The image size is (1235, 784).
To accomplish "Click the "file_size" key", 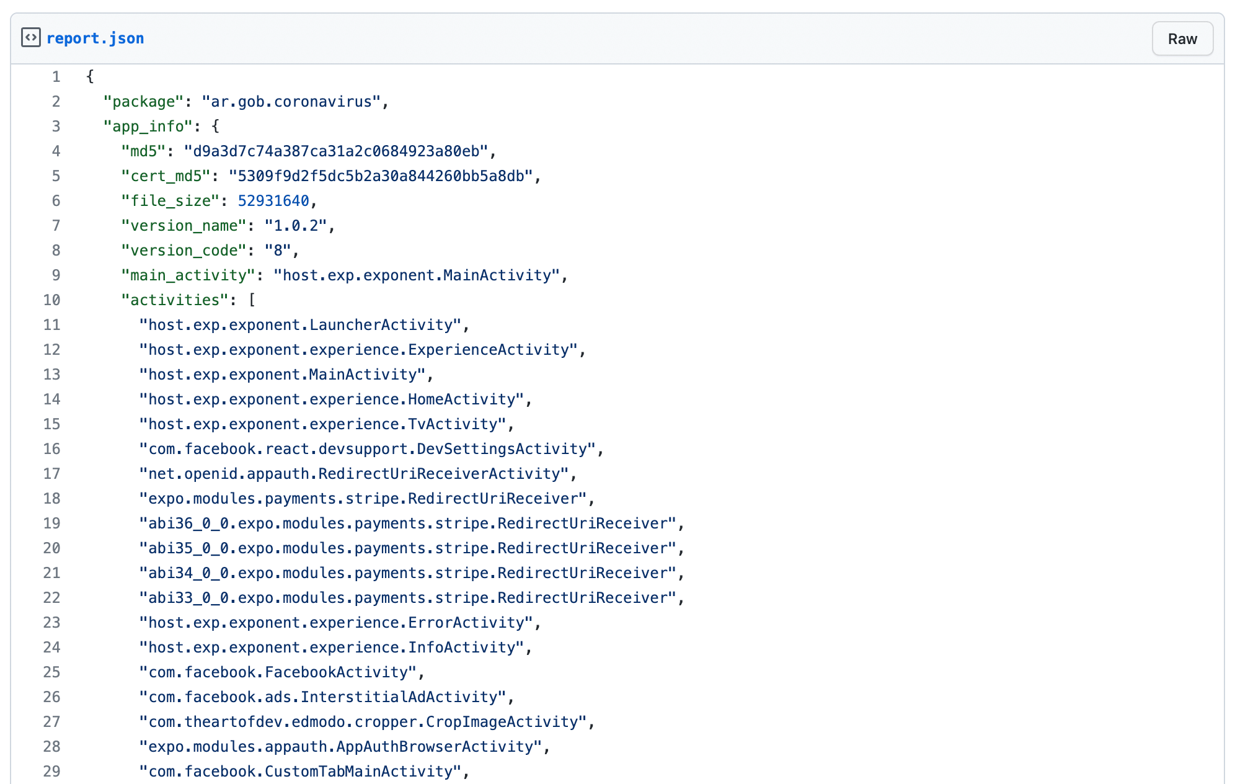I will click(x=170, y=201).
